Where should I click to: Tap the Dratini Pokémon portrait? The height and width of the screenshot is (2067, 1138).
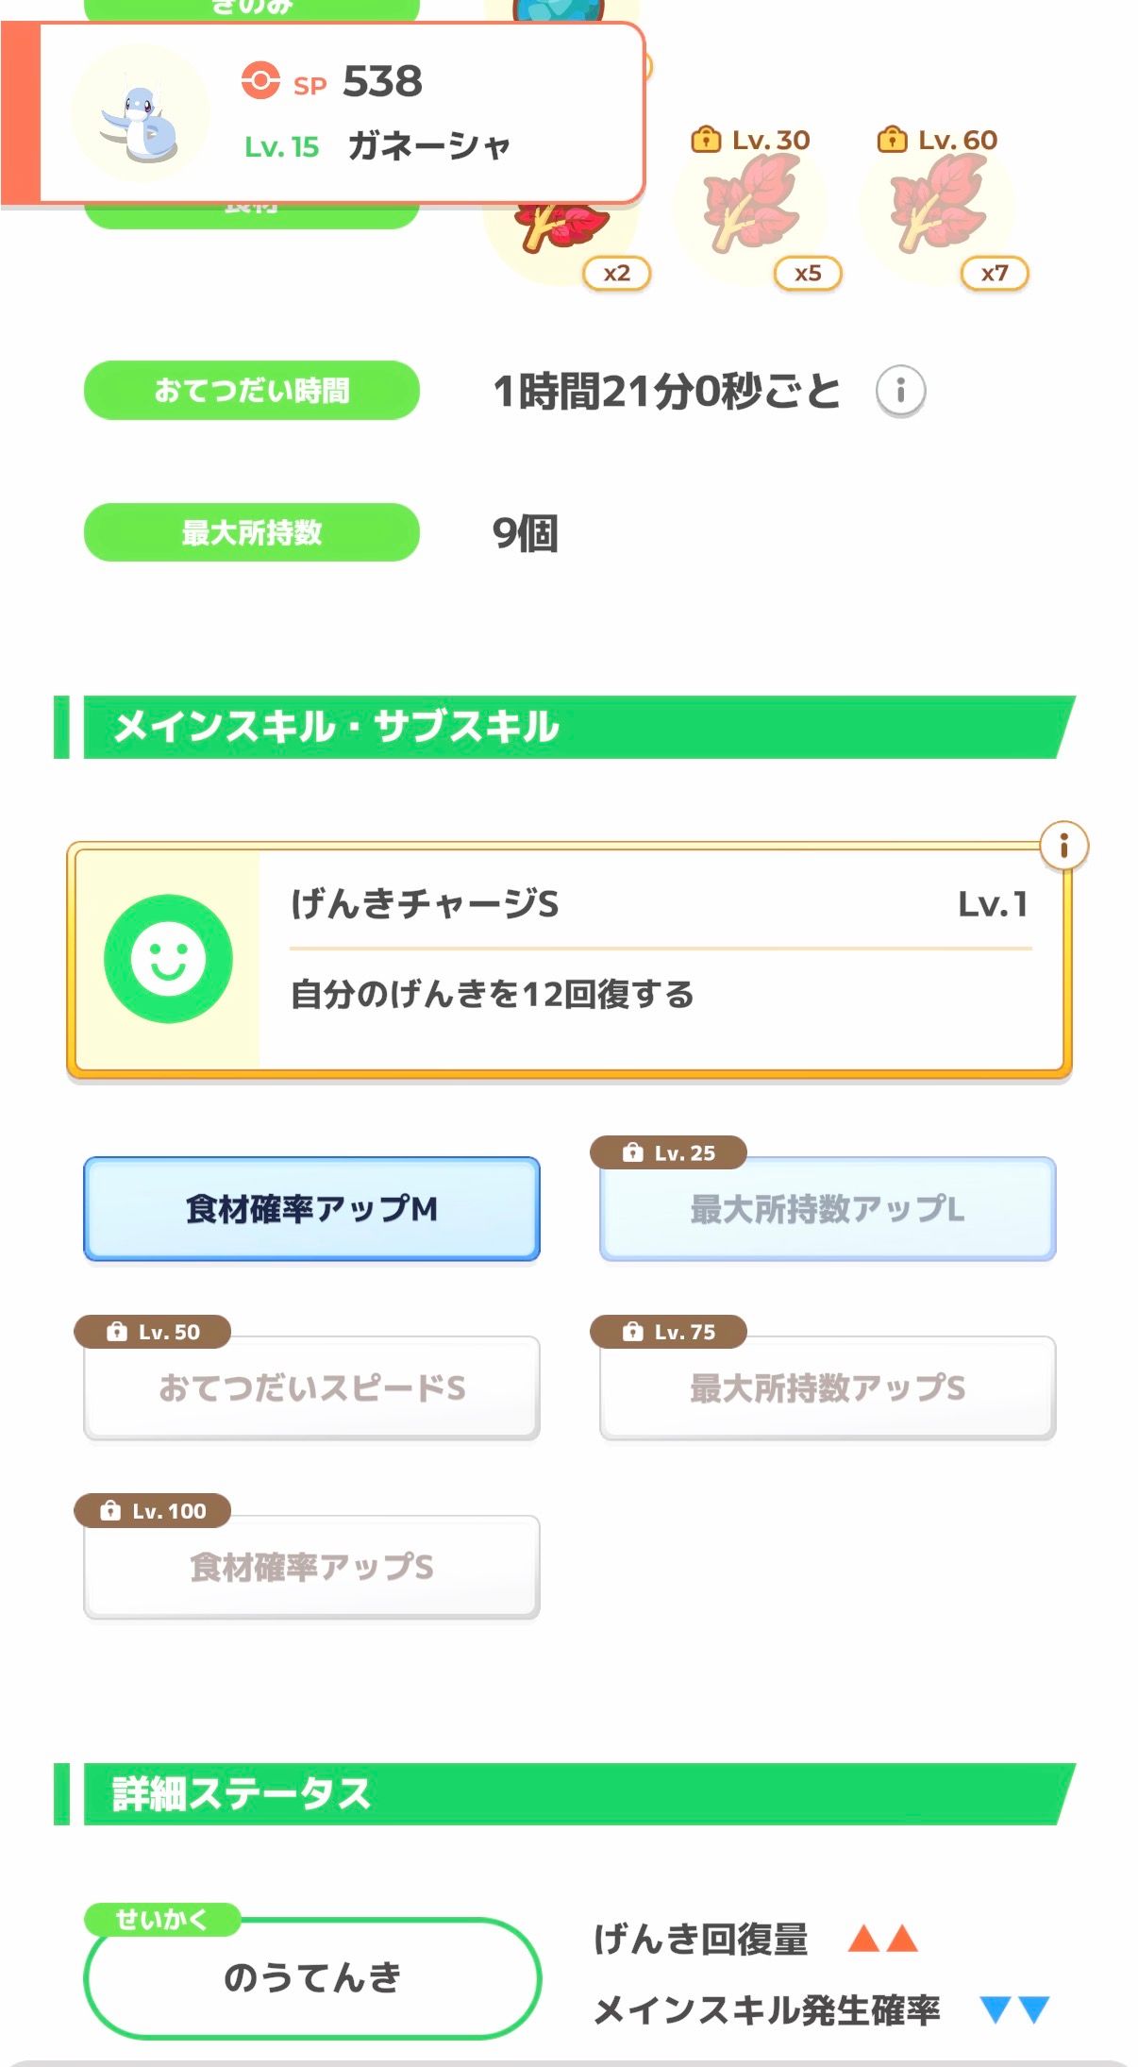(x=140, y=114)
